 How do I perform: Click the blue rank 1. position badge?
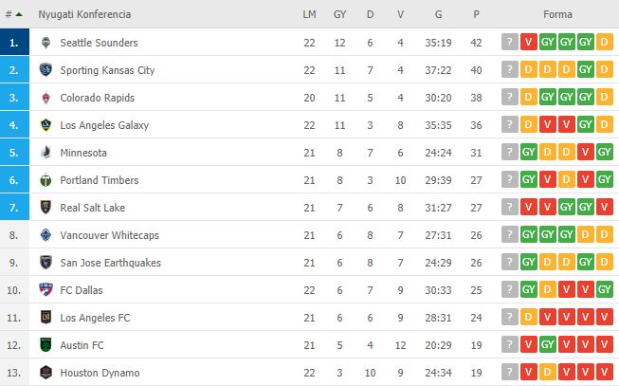[x=13, y=43]
